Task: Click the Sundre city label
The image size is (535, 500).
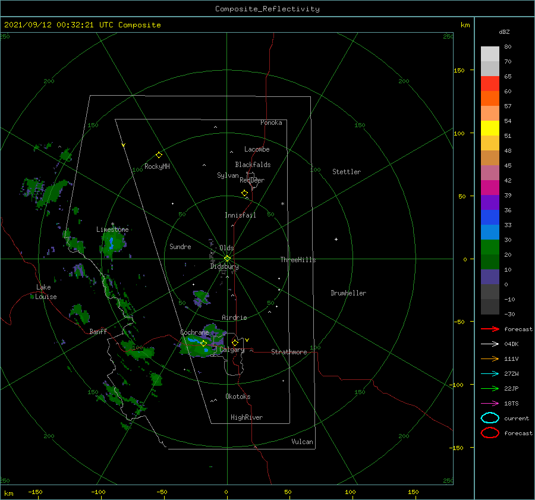Action: pyautogui.click(x=180, y=246)
